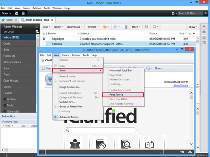
Task: Open the day-at-a-glance icon in right sidebar
Action: coord(204,43)
